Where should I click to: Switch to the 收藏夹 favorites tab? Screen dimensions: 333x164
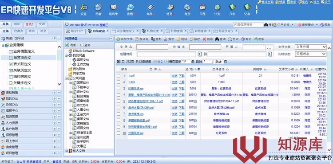click(x=19, y=31)
